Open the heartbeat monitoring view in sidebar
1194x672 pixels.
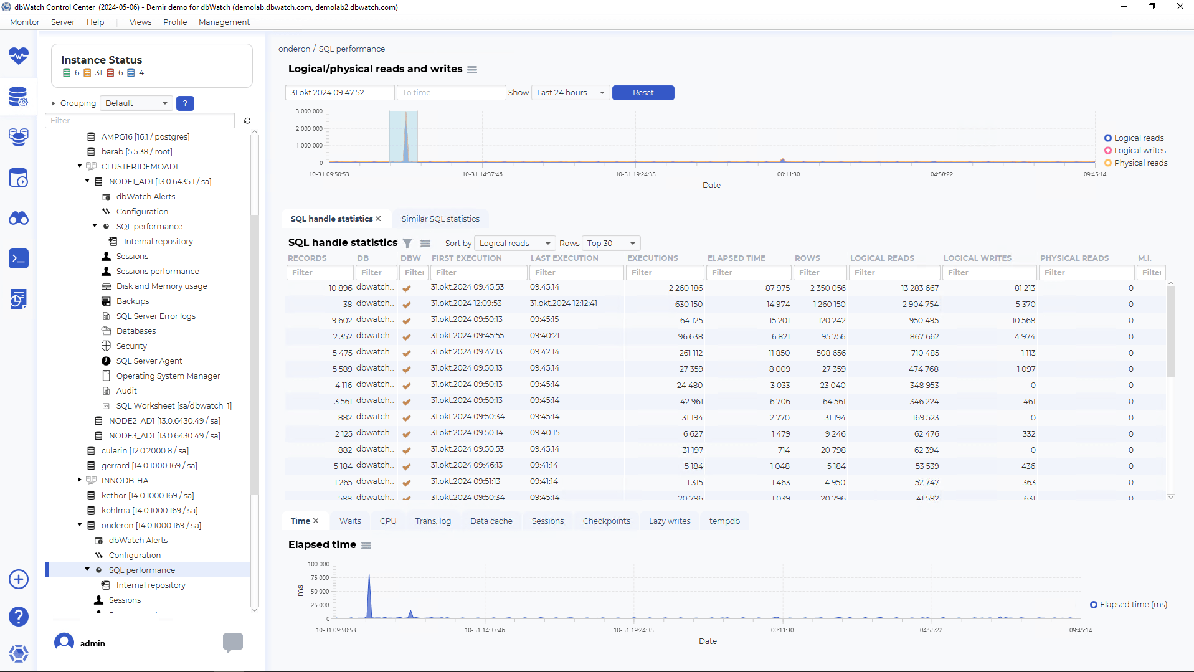(19, 56)
